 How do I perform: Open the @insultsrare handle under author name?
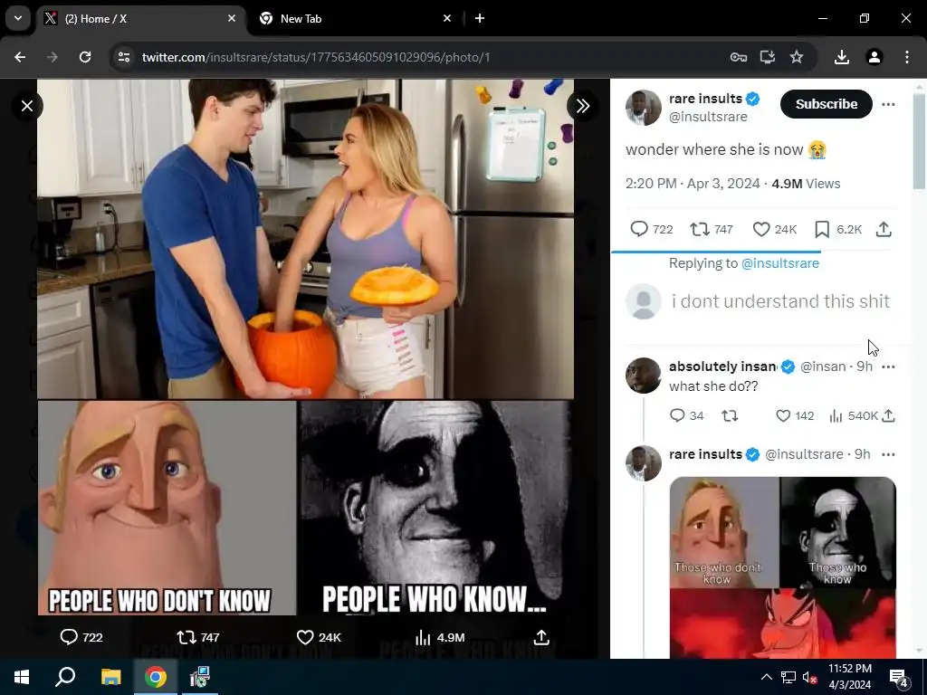(x=708, y=117)
